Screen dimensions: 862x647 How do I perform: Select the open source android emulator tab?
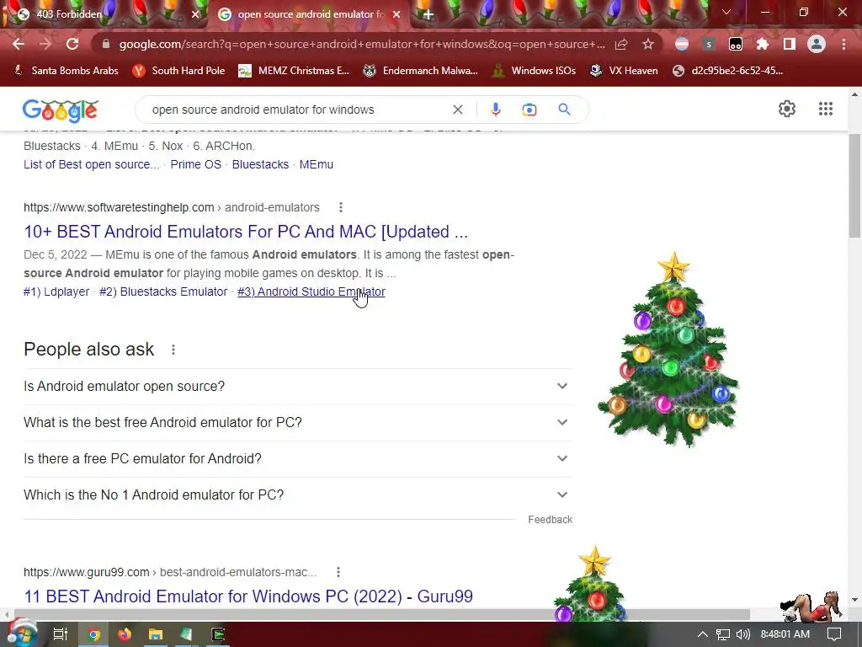311,14
